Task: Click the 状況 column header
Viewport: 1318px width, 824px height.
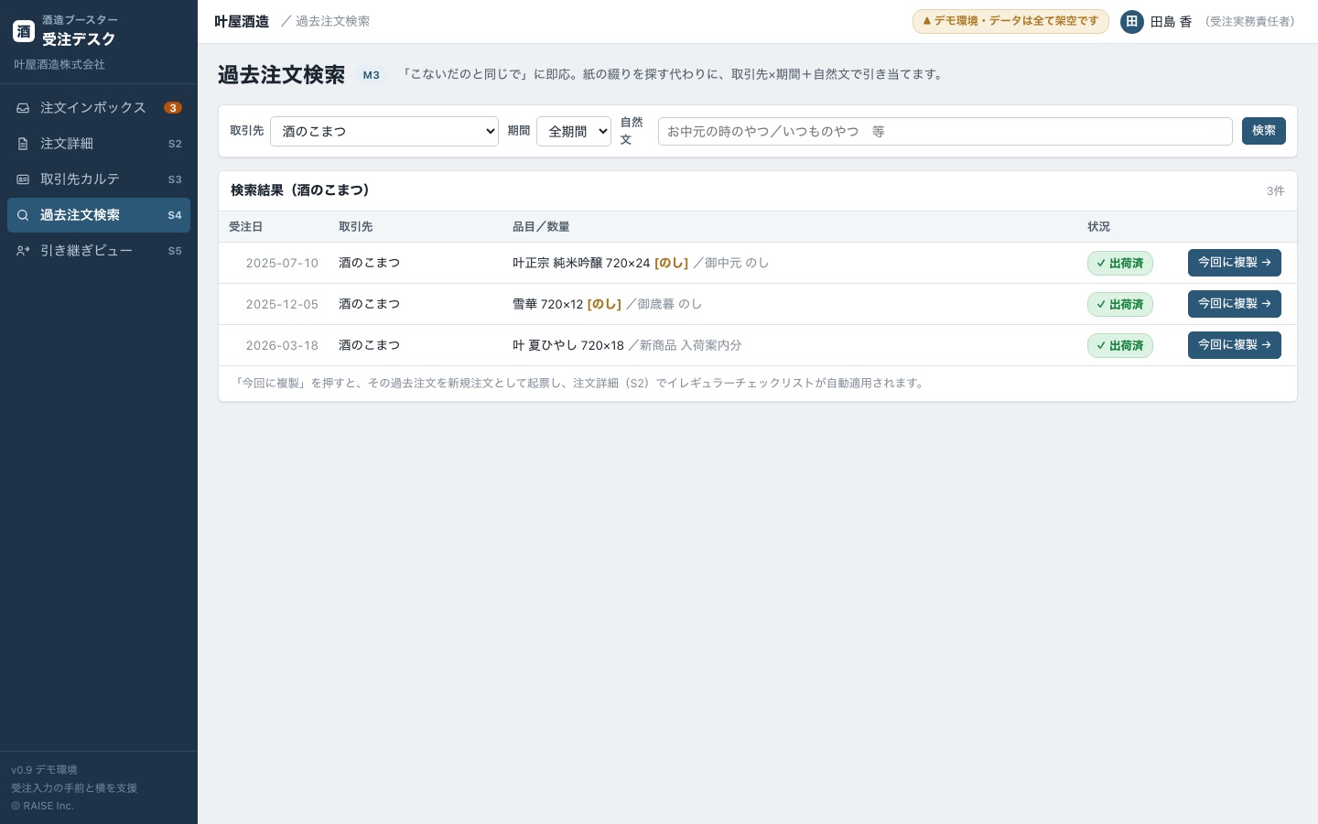Action: [x=1098, y=227]
